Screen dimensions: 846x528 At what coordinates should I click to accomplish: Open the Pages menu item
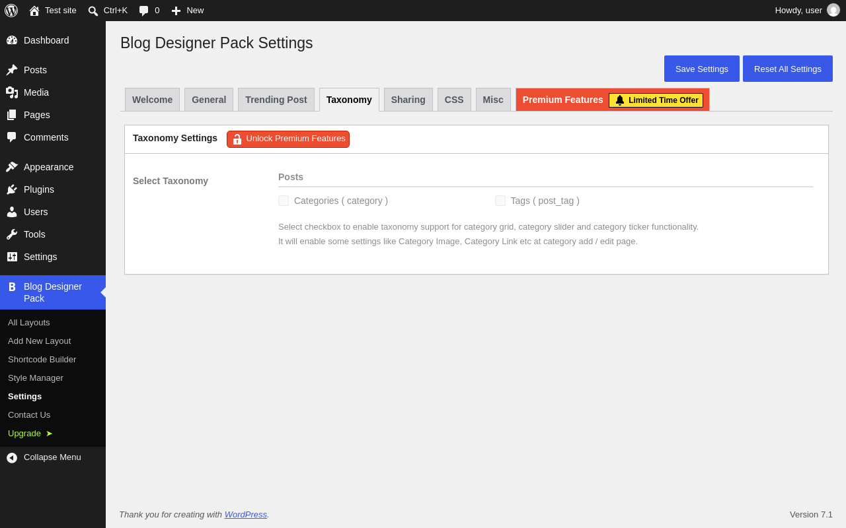point(53,115)
